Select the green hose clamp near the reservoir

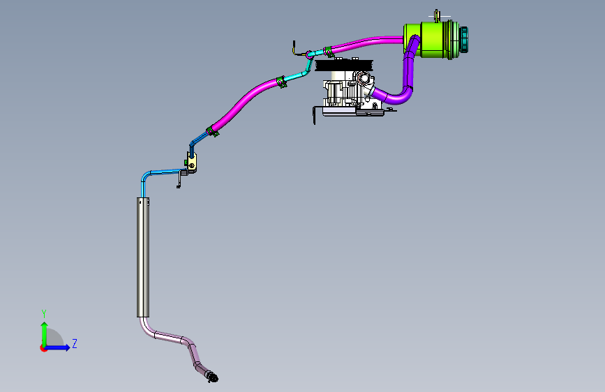click(x=329, y=52)
